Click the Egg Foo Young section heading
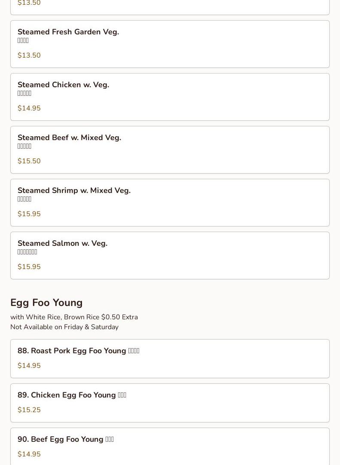This screenshot has width=340, height=465. pyautogui.click(x=46, y=303)
